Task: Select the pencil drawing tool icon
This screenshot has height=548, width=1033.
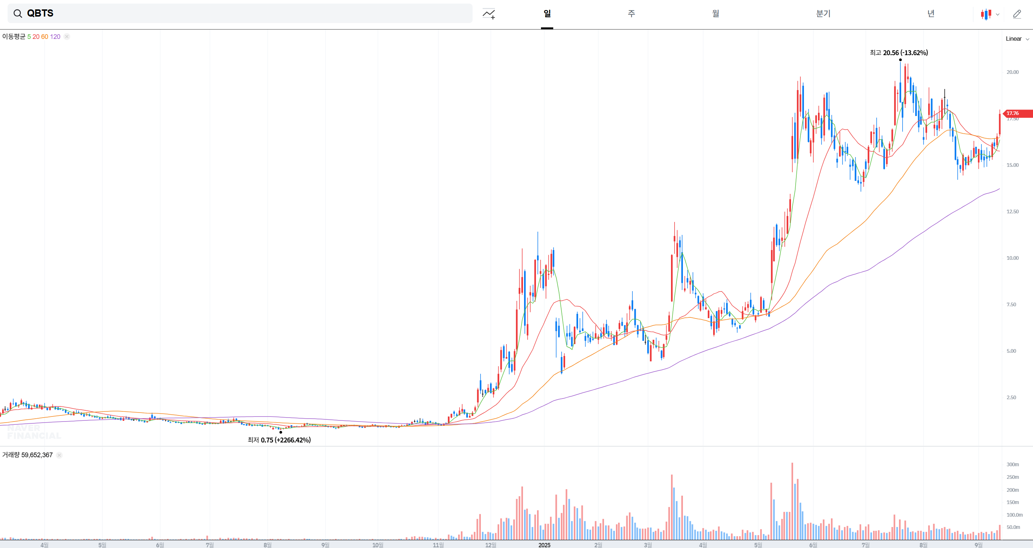Action: [x=1017, y=14]
